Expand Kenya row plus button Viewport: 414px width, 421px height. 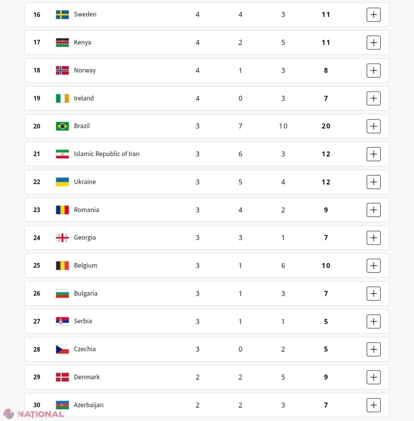pyautogui.click(x=373, y=42)
